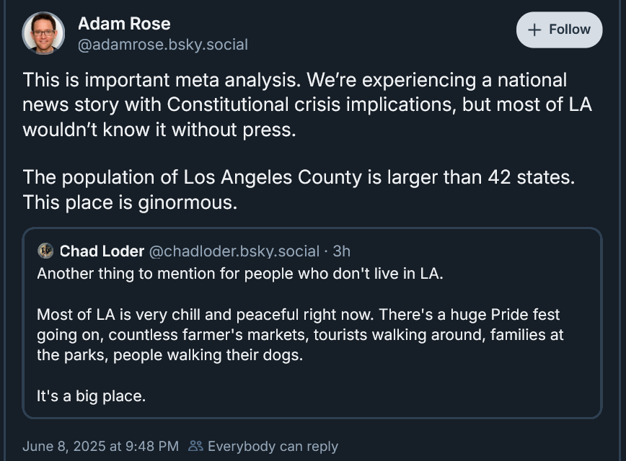Click the Adam Rose display name
This screenshot has width=626, height=461.
coord(124,24)
